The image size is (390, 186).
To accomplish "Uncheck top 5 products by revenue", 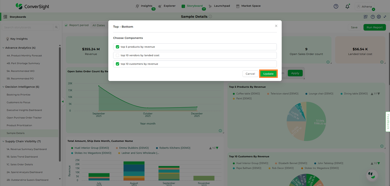I will [x=118, y=47].
